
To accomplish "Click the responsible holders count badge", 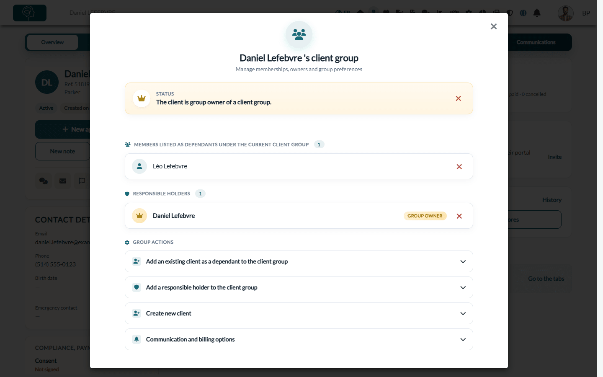I will click(200, 194).
